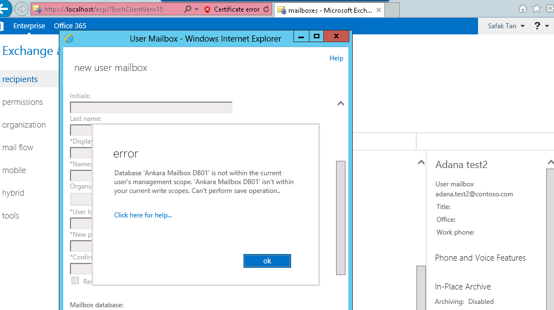Open the Help link in User Mailbox window
The width and height of the screenshot is (554, 310).
(x=336, y=58)
